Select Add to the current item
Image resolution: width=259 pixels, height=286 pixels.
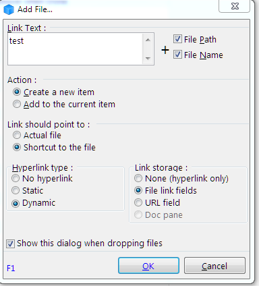click(17, 104)
